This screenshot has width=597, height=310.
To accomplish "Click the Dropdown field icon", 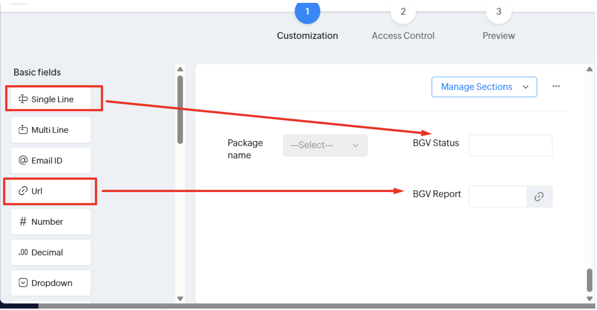I will [x=23, y=283].
